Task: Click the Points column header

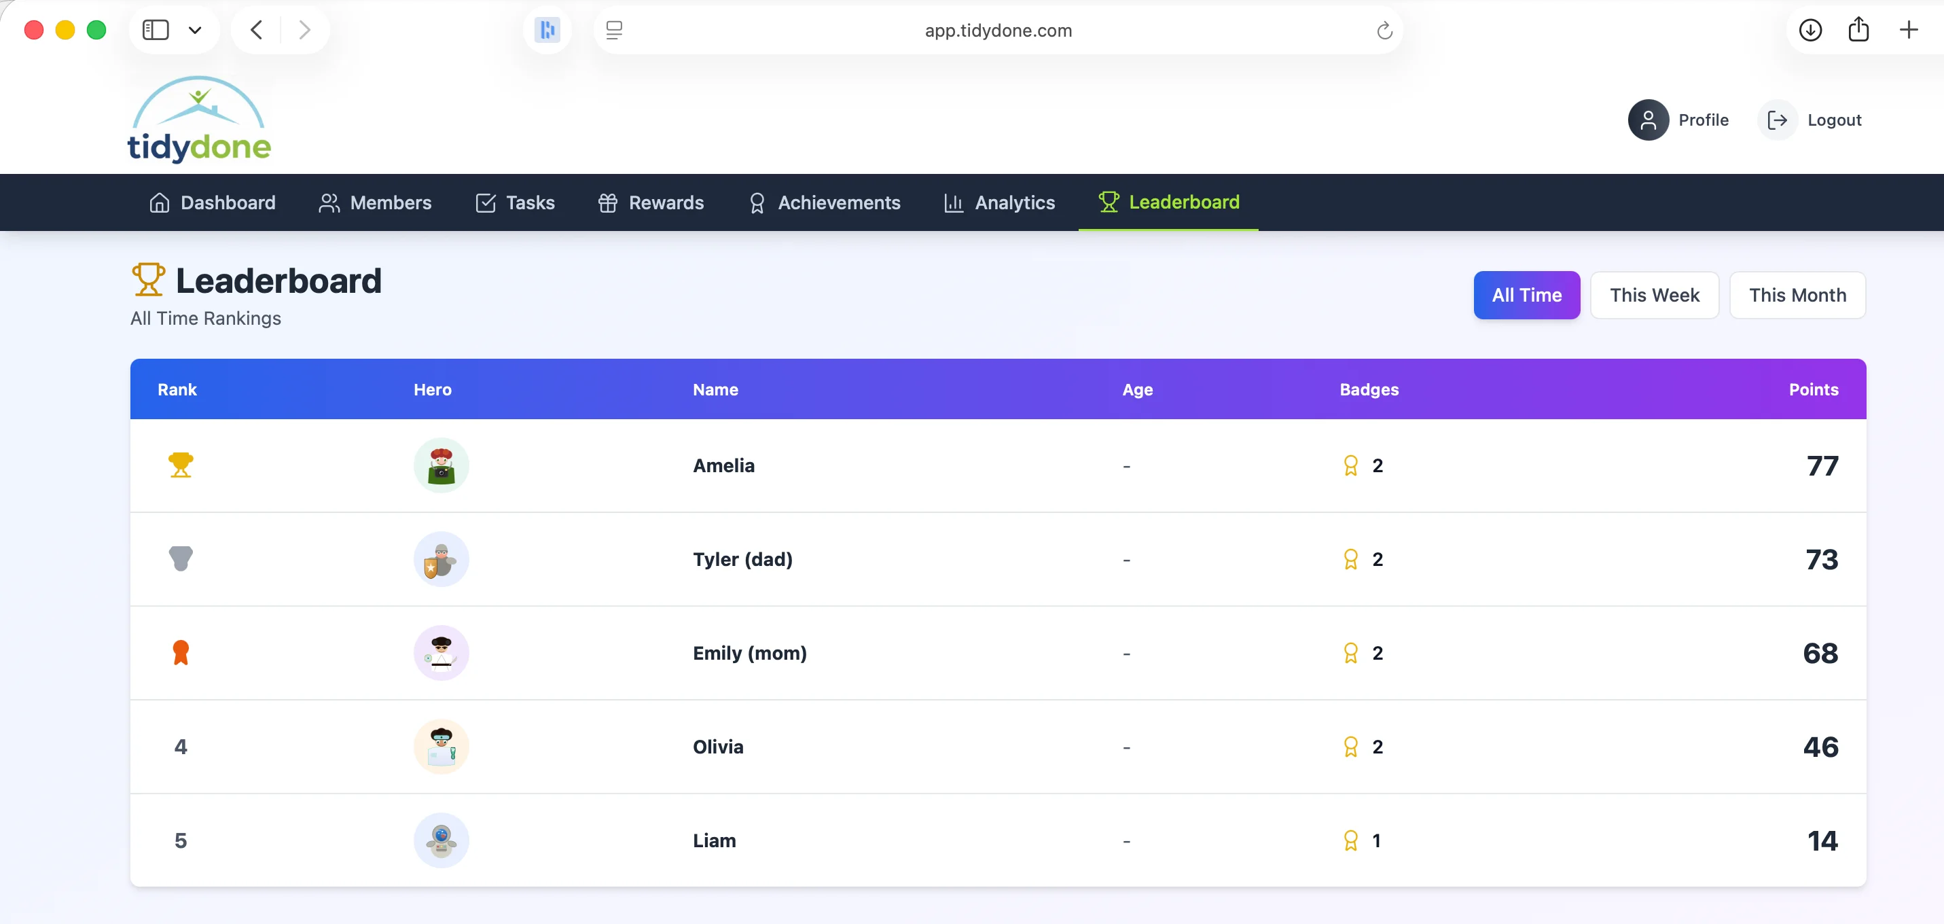Action: (1814, 389)
